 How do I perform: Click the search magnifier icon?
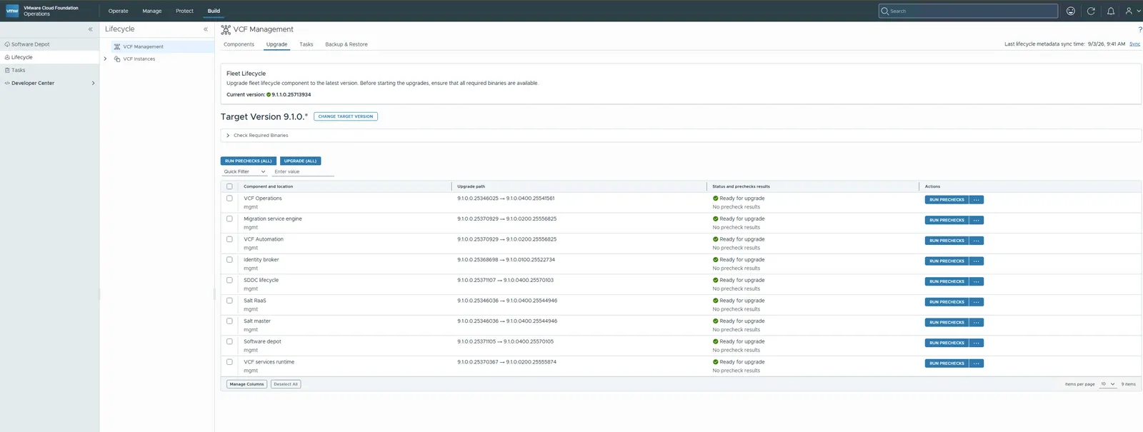[885, 11]
